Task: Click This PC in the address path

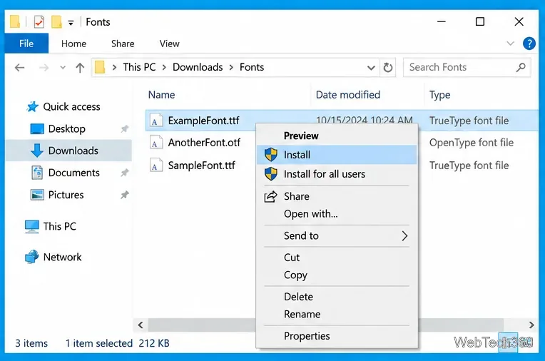Action: [139, 67]
